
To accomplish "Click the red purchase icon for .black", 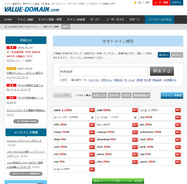I will click(x=135, y=155).
